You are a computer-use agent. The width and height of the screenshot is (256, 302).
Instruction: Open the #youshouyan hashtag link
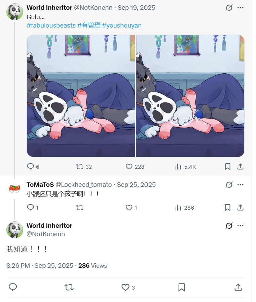[x=122, y=26]
